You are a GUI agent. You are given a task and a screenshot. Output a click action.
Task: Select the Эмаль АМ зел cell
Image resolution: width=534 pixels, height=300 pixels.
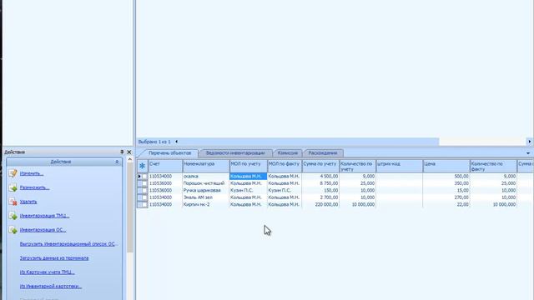[206, 197]
